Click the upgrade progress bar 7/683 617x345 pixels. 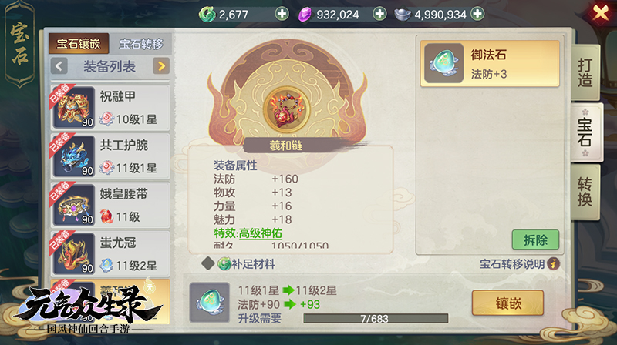point(376,319)
